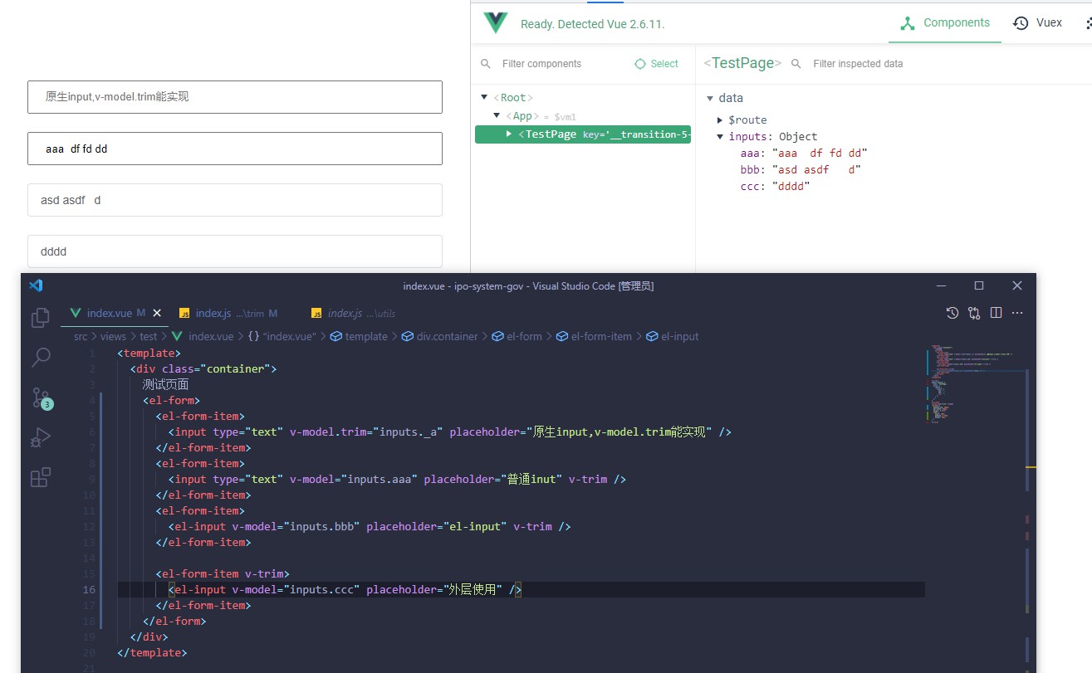Screen dimensions: 1092x673
Task: Click search icon beside Filter components
Action: pyautogui.click(x=486, y=64)
